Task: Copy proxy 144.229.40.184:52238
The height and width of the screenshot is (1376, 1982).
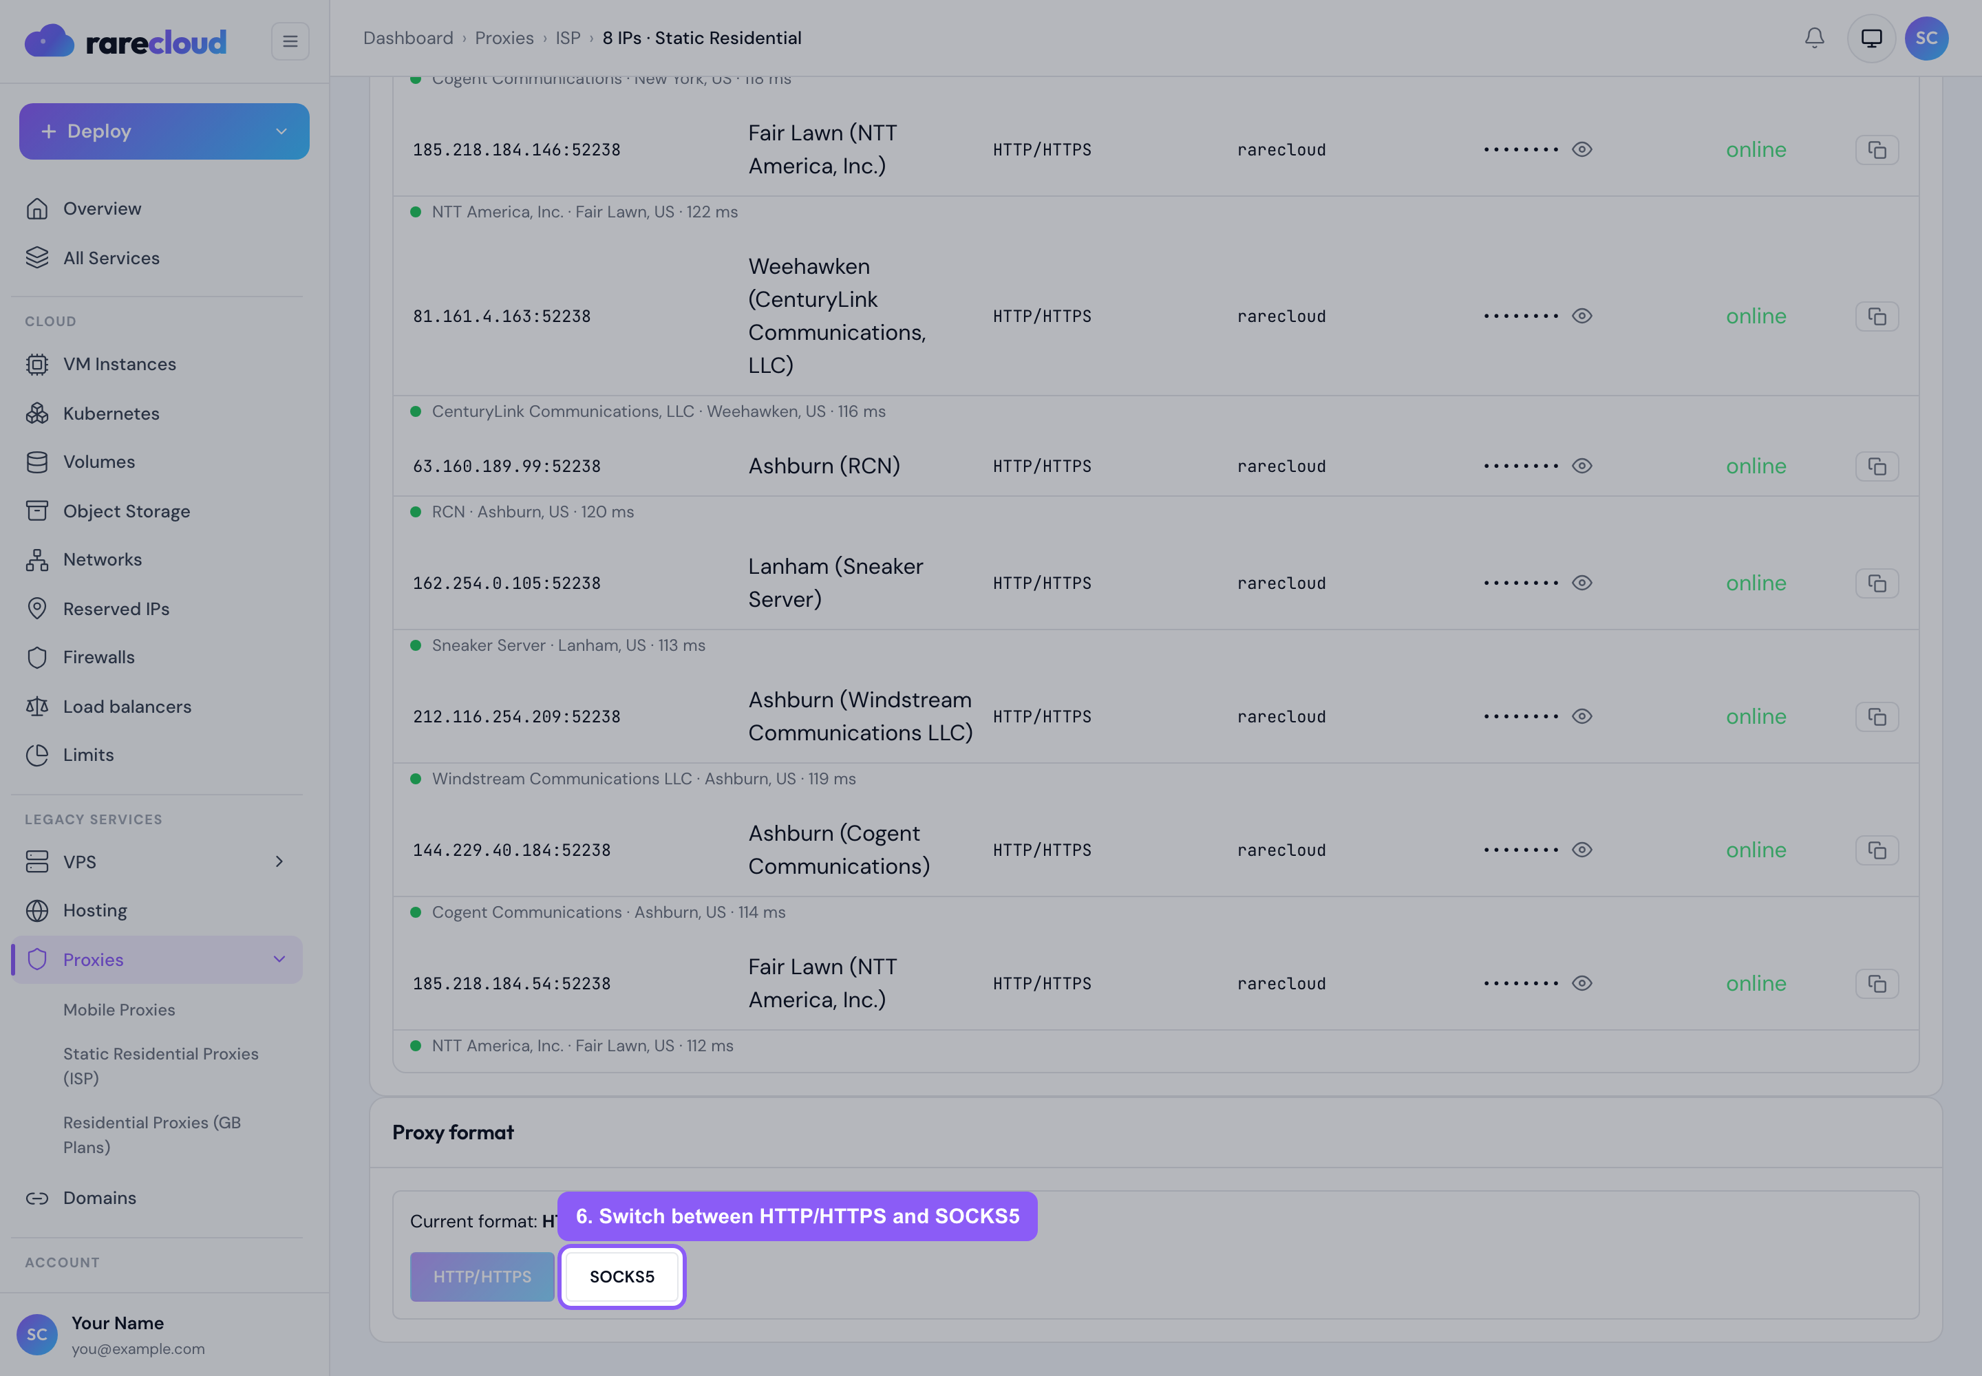Action: point(1877,850)
